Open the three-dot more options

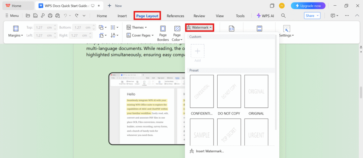[347, 16]
